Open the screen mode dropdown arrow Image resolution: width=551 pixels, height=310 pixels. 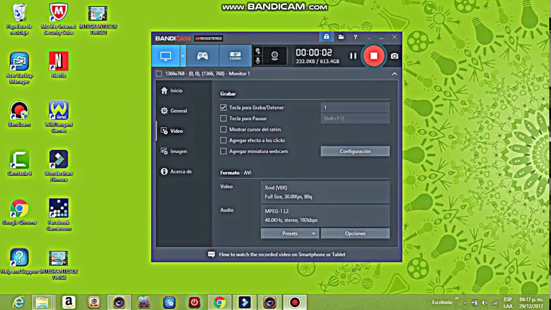click(x=183, y=56)
